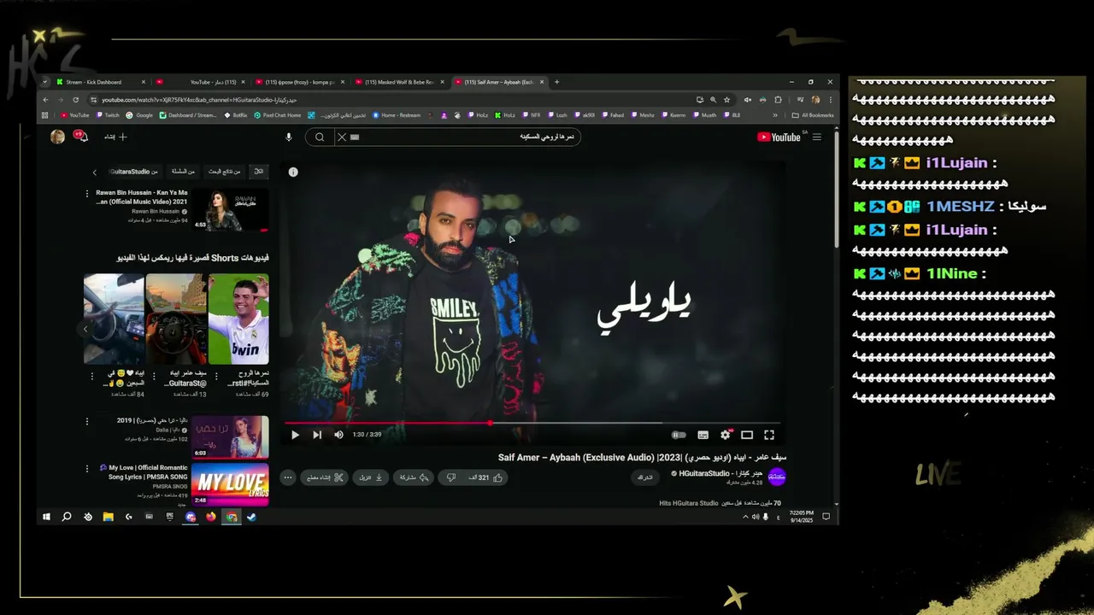Open Windows taskbar search
Viewport: 1094px width, 615px height.
tap(67, 517)
